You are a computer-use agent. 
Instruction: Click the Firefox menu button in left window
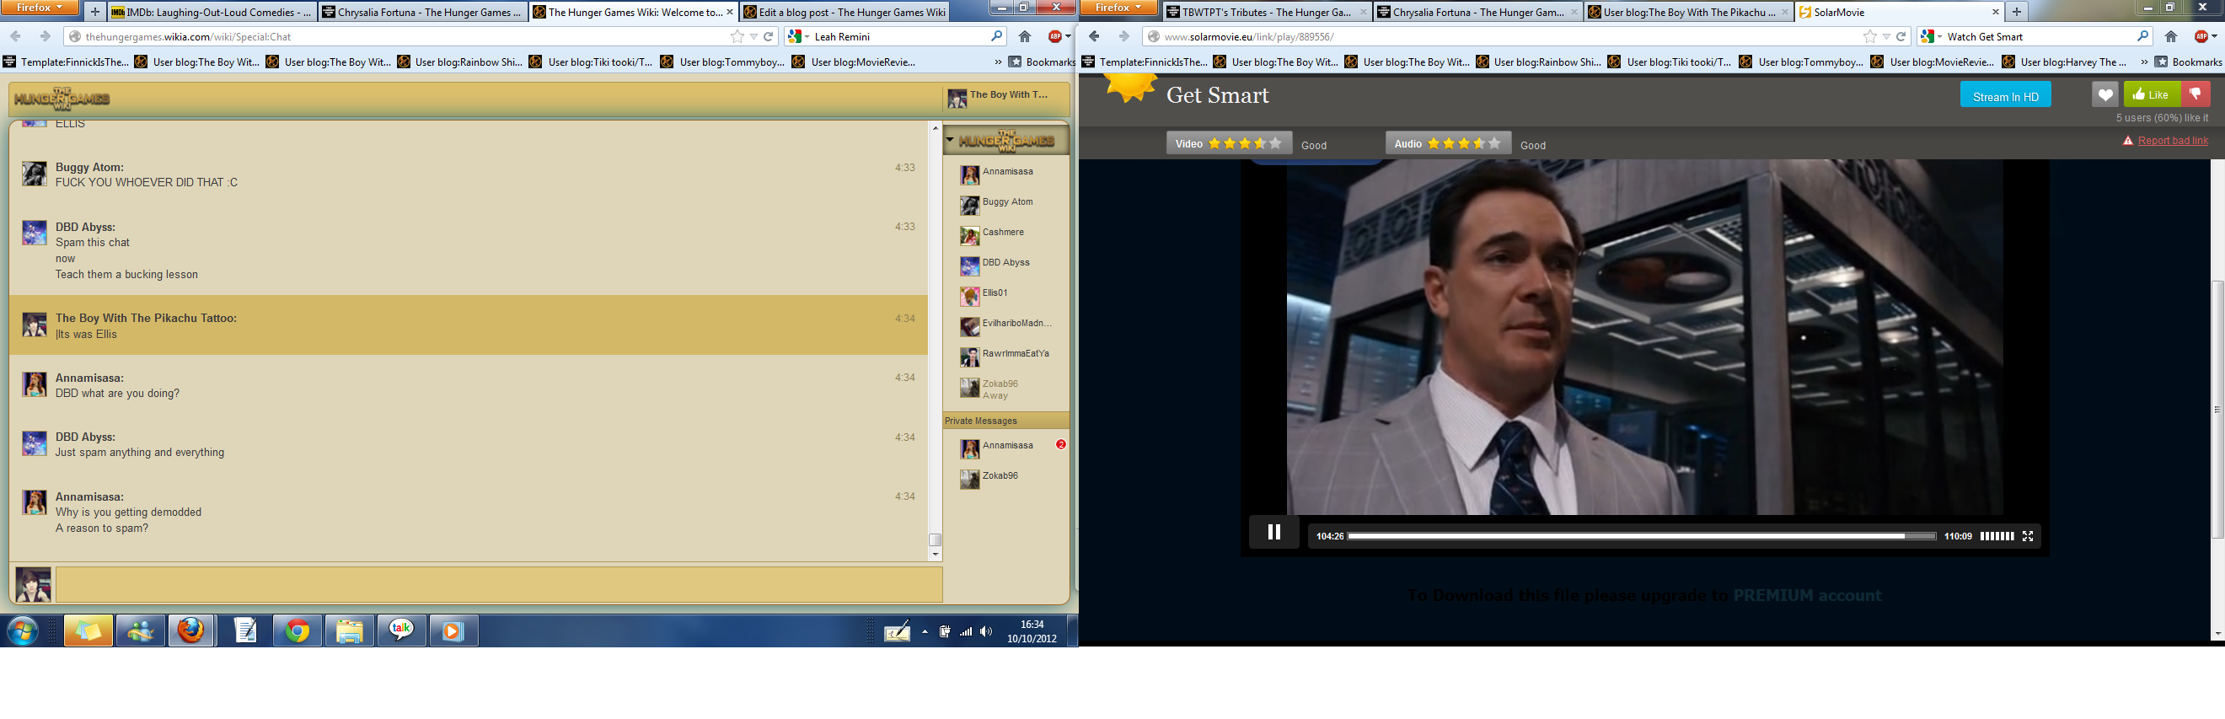click(40, 8)
